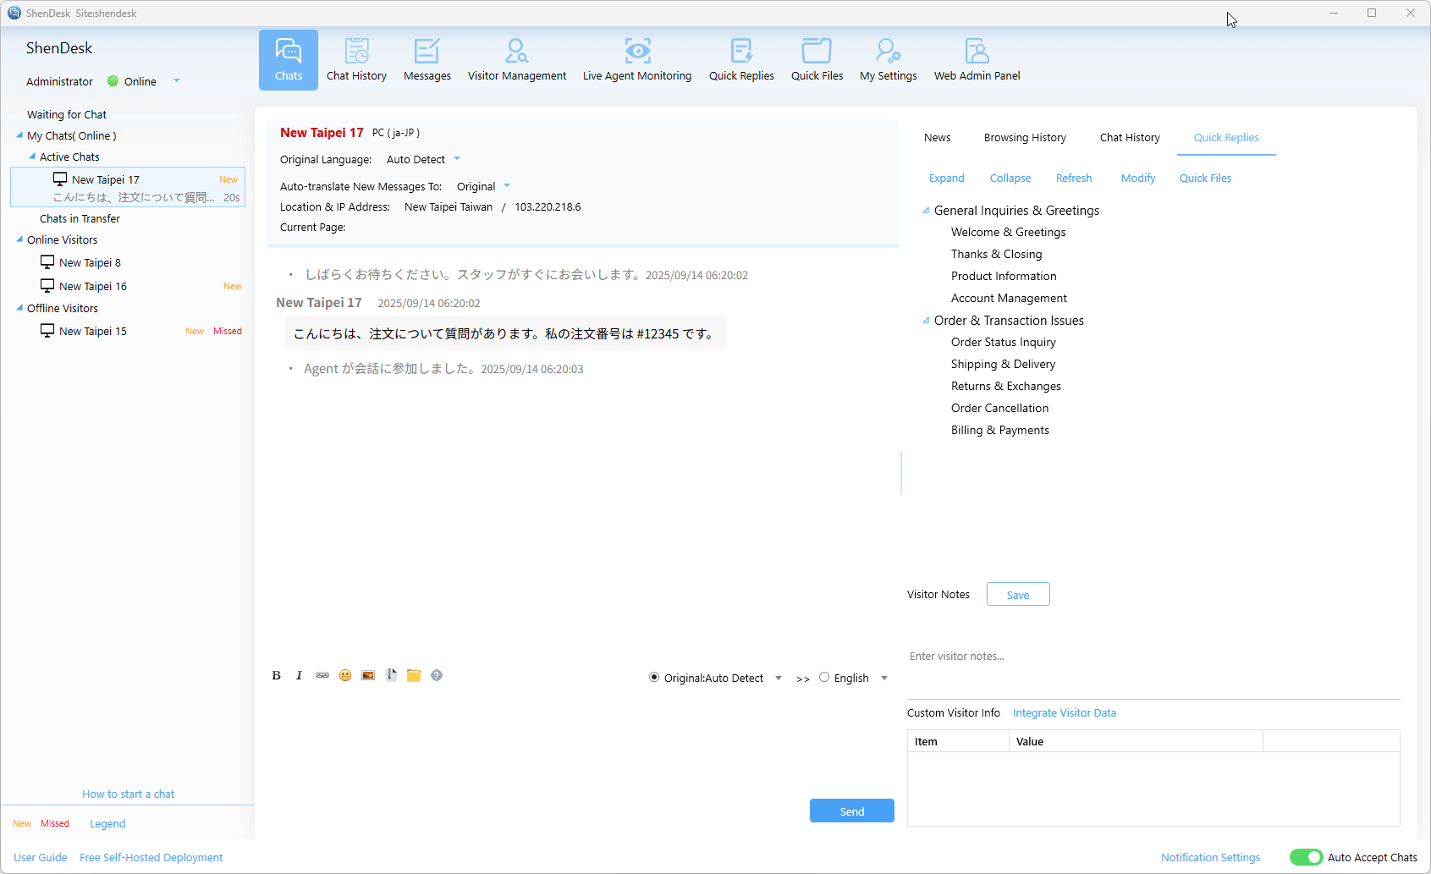Collapse the General Inquiries & Greetings group
This screenshot has height=874, width=1431.
tap(926, 211)
